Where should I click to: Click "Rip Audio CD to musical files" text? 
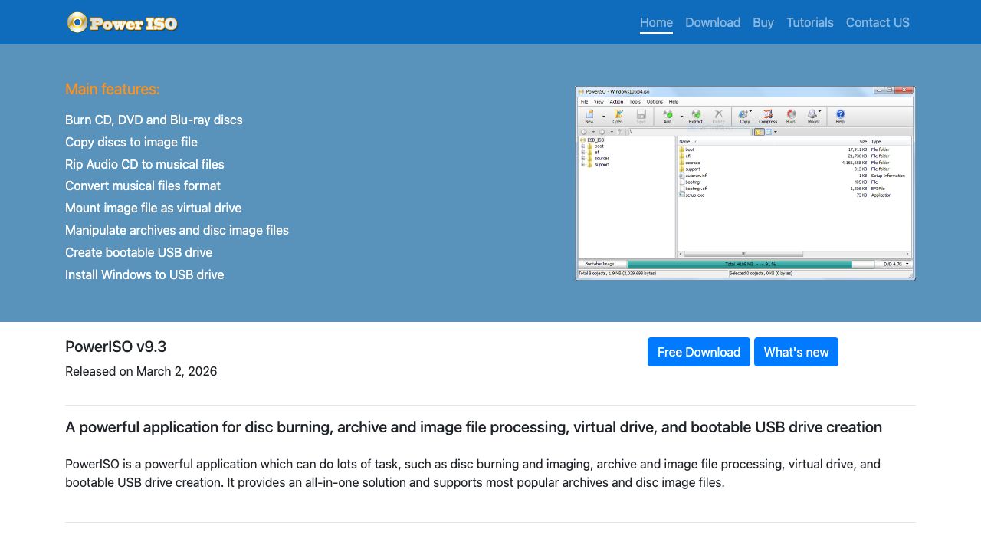[x=145, y=164]
